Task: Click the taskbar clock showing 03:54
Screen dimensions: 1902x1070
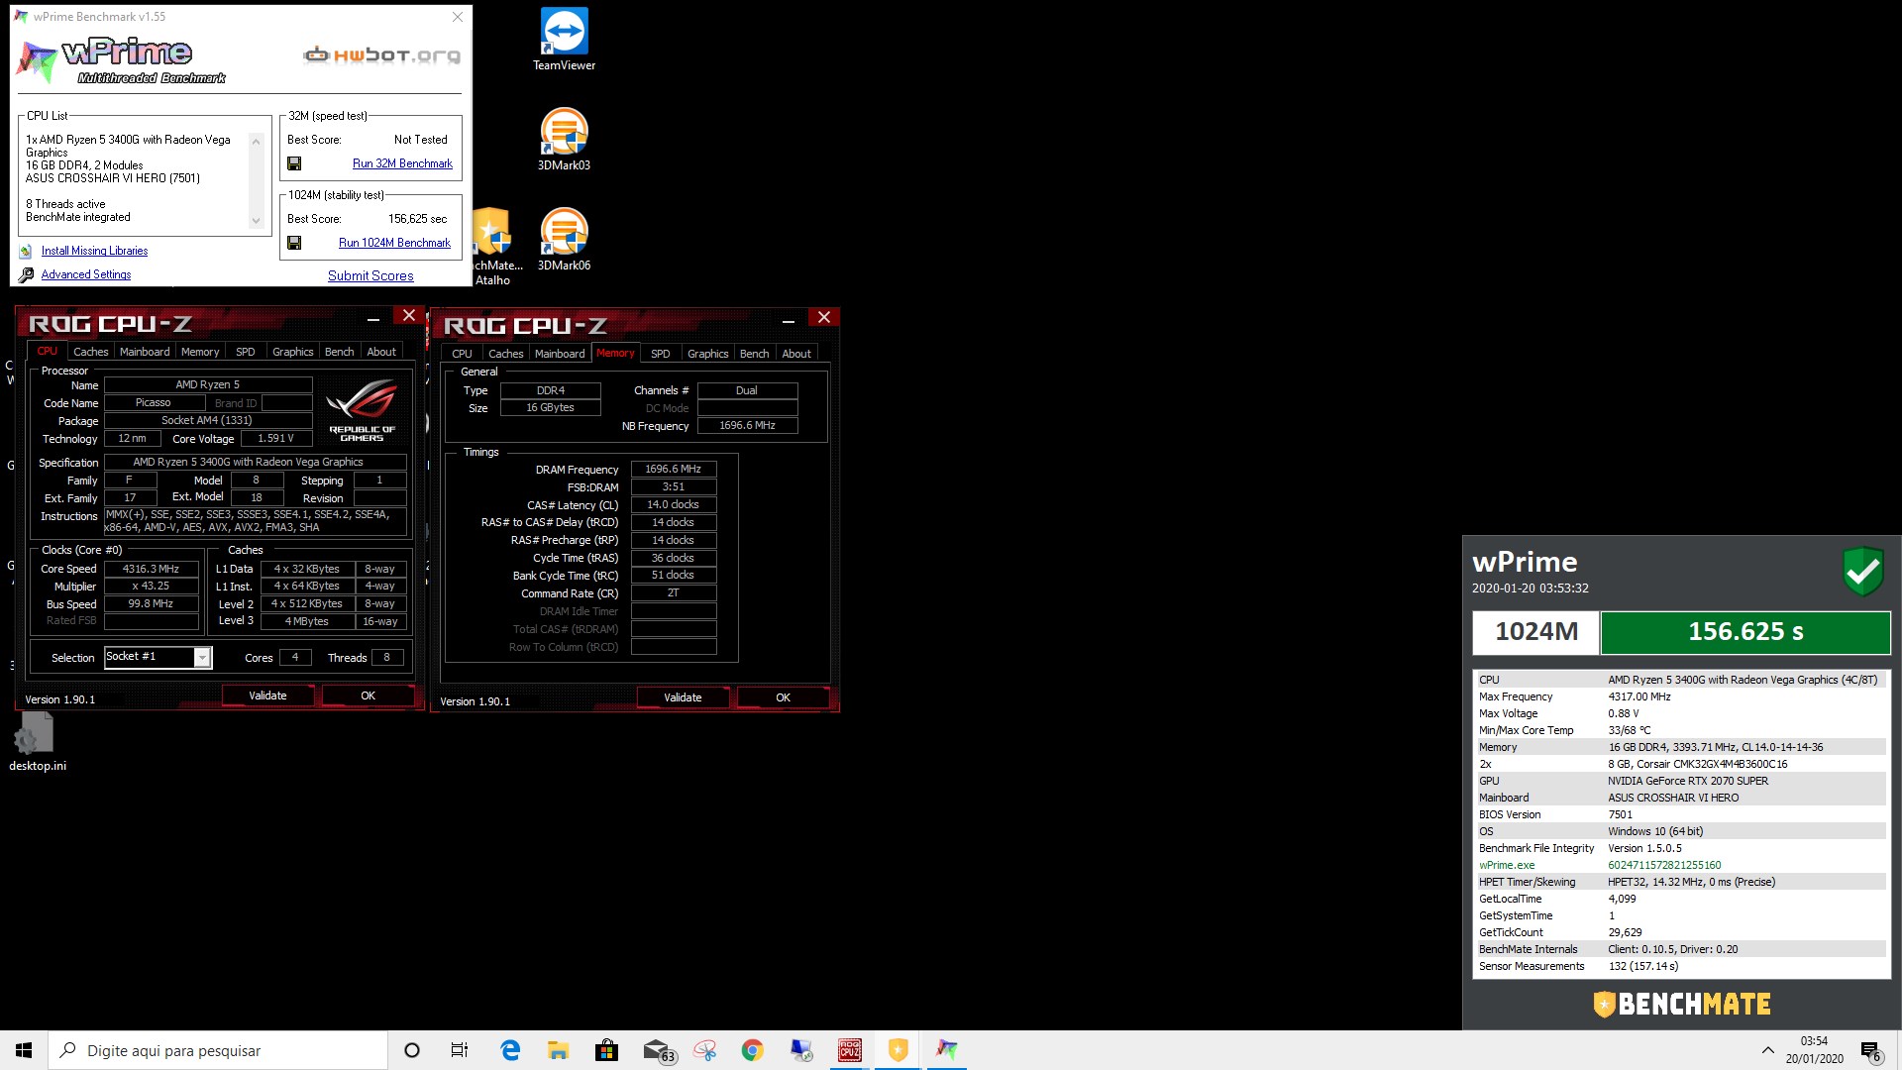Action: pyautogui.click(x=1814, y=1050)
